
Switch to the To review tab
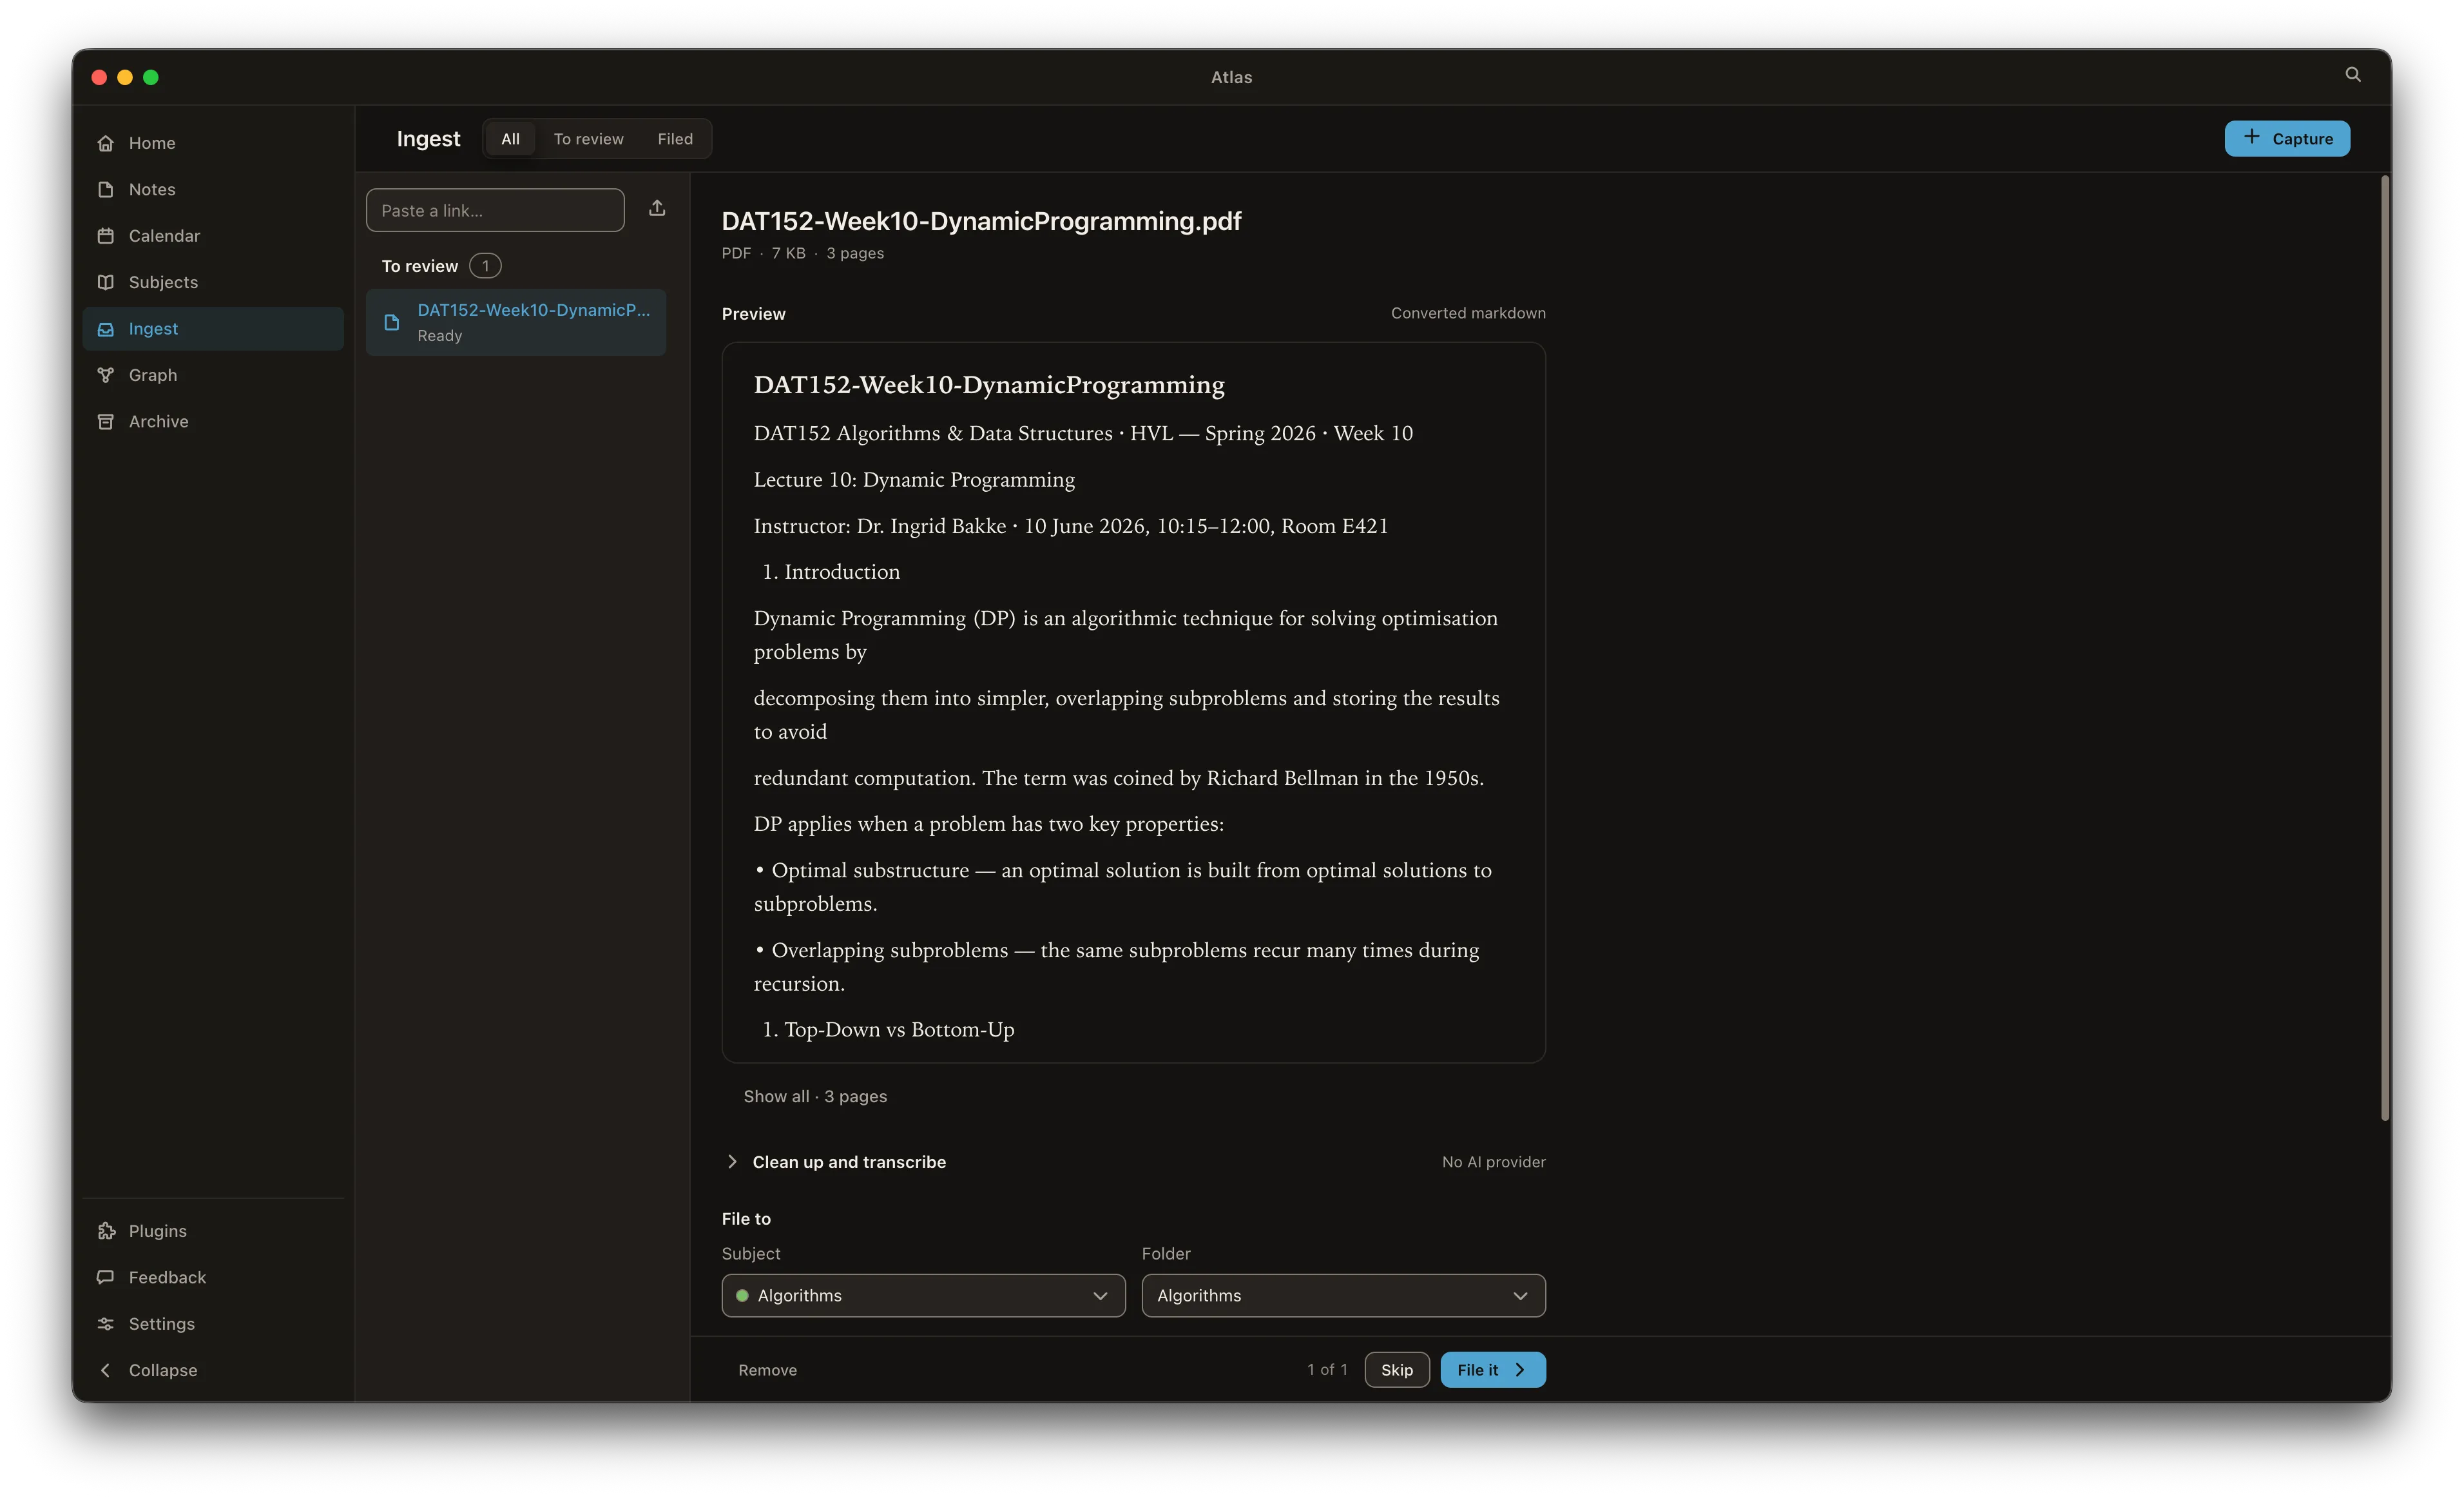click(x=588, y=139)
